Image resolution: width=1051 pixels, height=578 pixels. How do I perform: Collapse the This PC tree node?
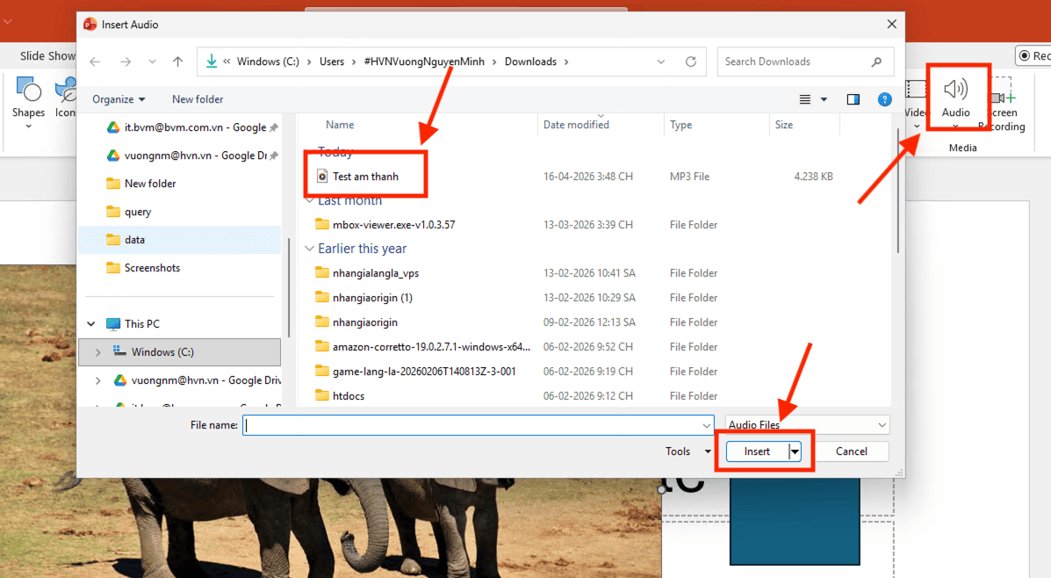point(91,324)
